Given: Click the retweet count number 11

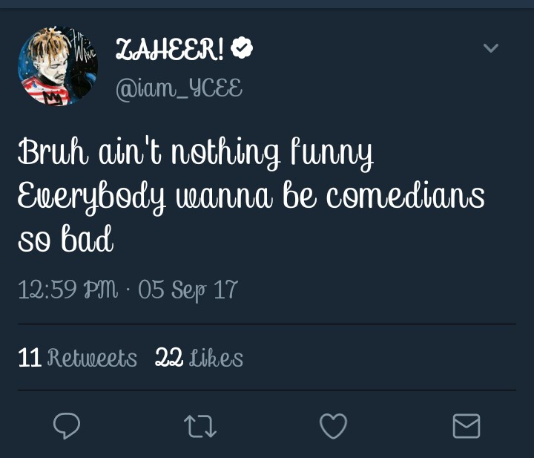Looking at the screenshot, I should 29,359.
